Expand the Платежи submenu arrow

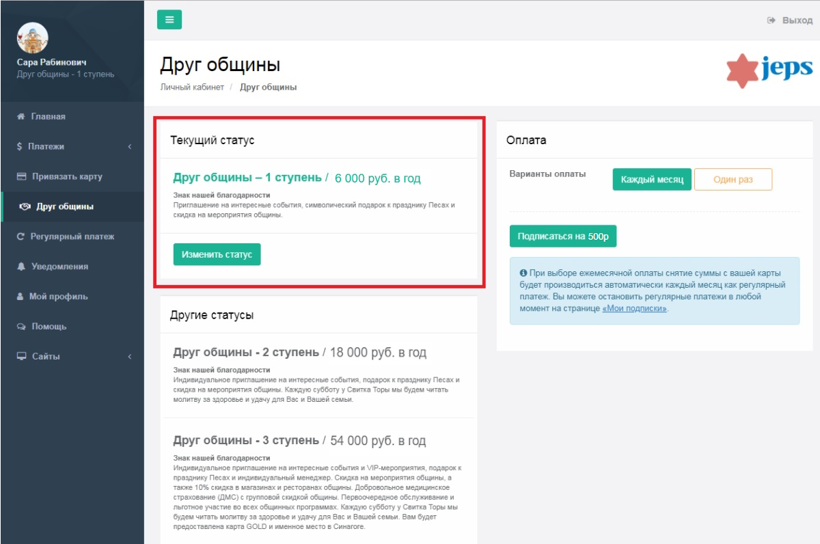130,146
